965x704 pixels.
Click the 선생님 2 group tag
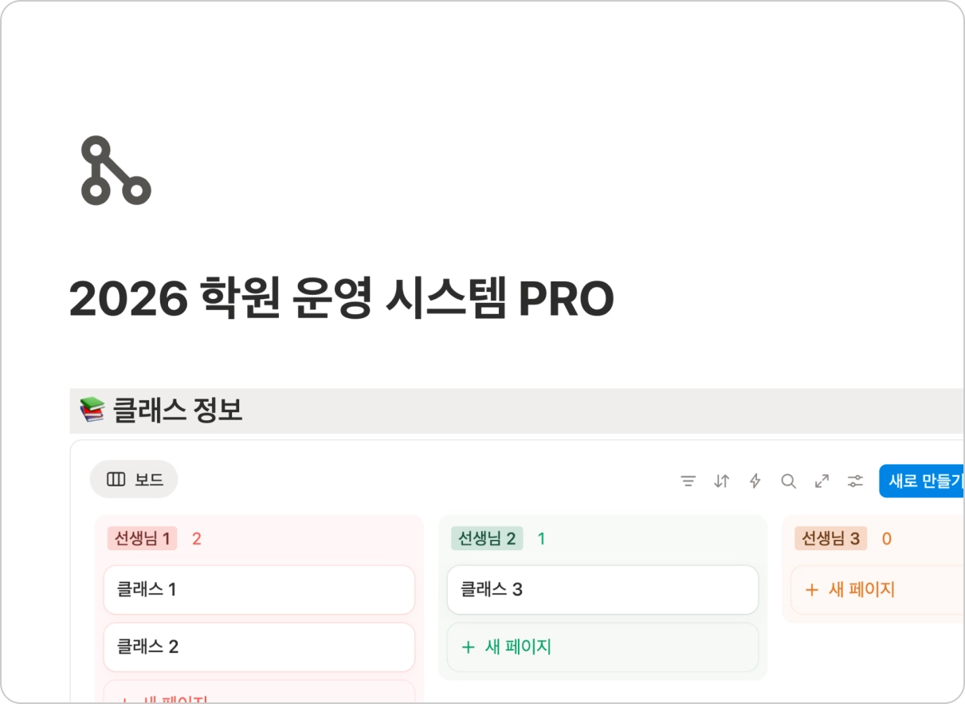pyautogui.click(x=486, y=539)
